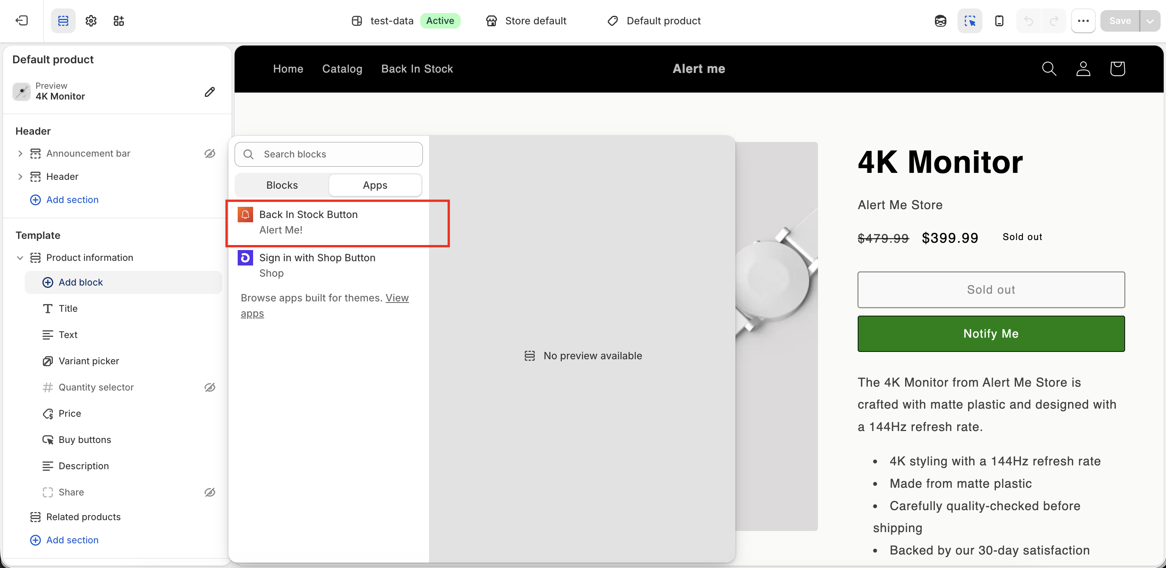Open the storefront cart icon
This screenshot has height=568, width=1166.
(1117, 69)
